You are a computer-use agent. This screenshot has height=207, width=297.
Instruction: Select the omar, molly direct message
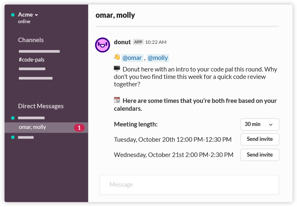33,127
